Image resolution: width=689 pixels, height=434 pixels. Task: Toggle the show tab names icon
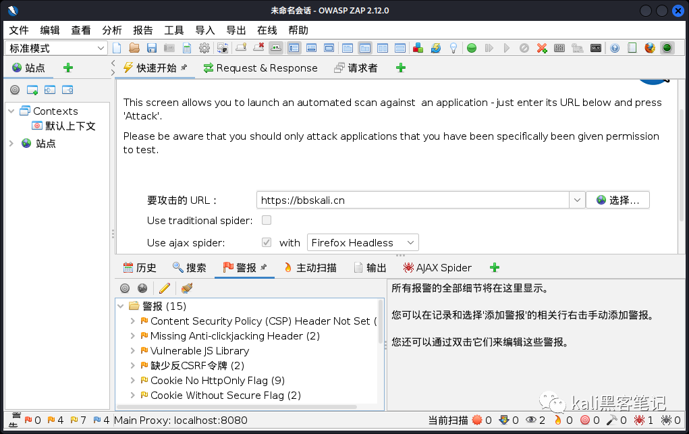pos(276,48)
